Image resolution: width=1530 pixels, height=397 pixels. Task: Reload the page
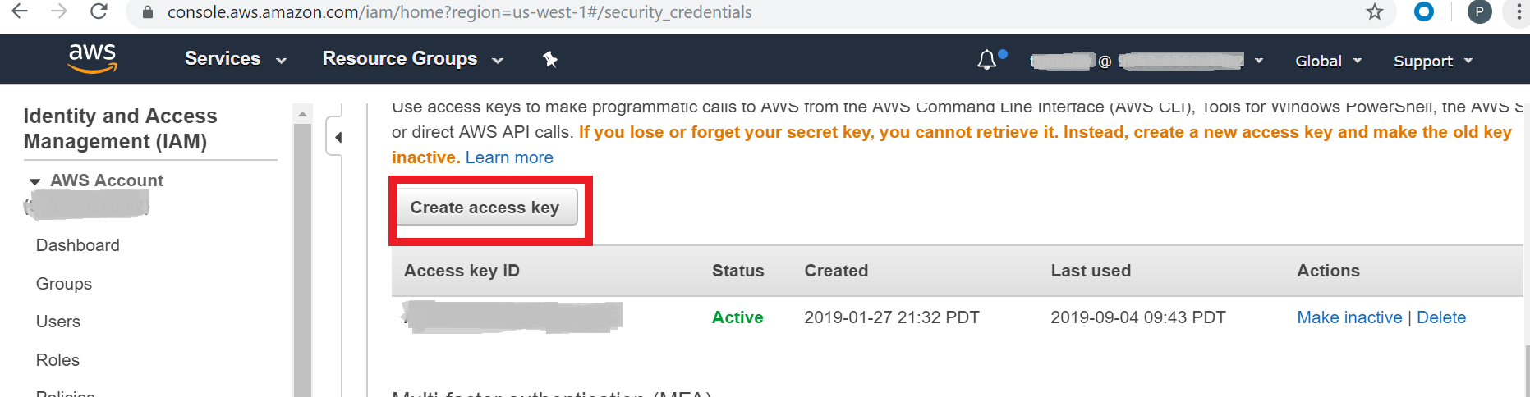point(99,11)
